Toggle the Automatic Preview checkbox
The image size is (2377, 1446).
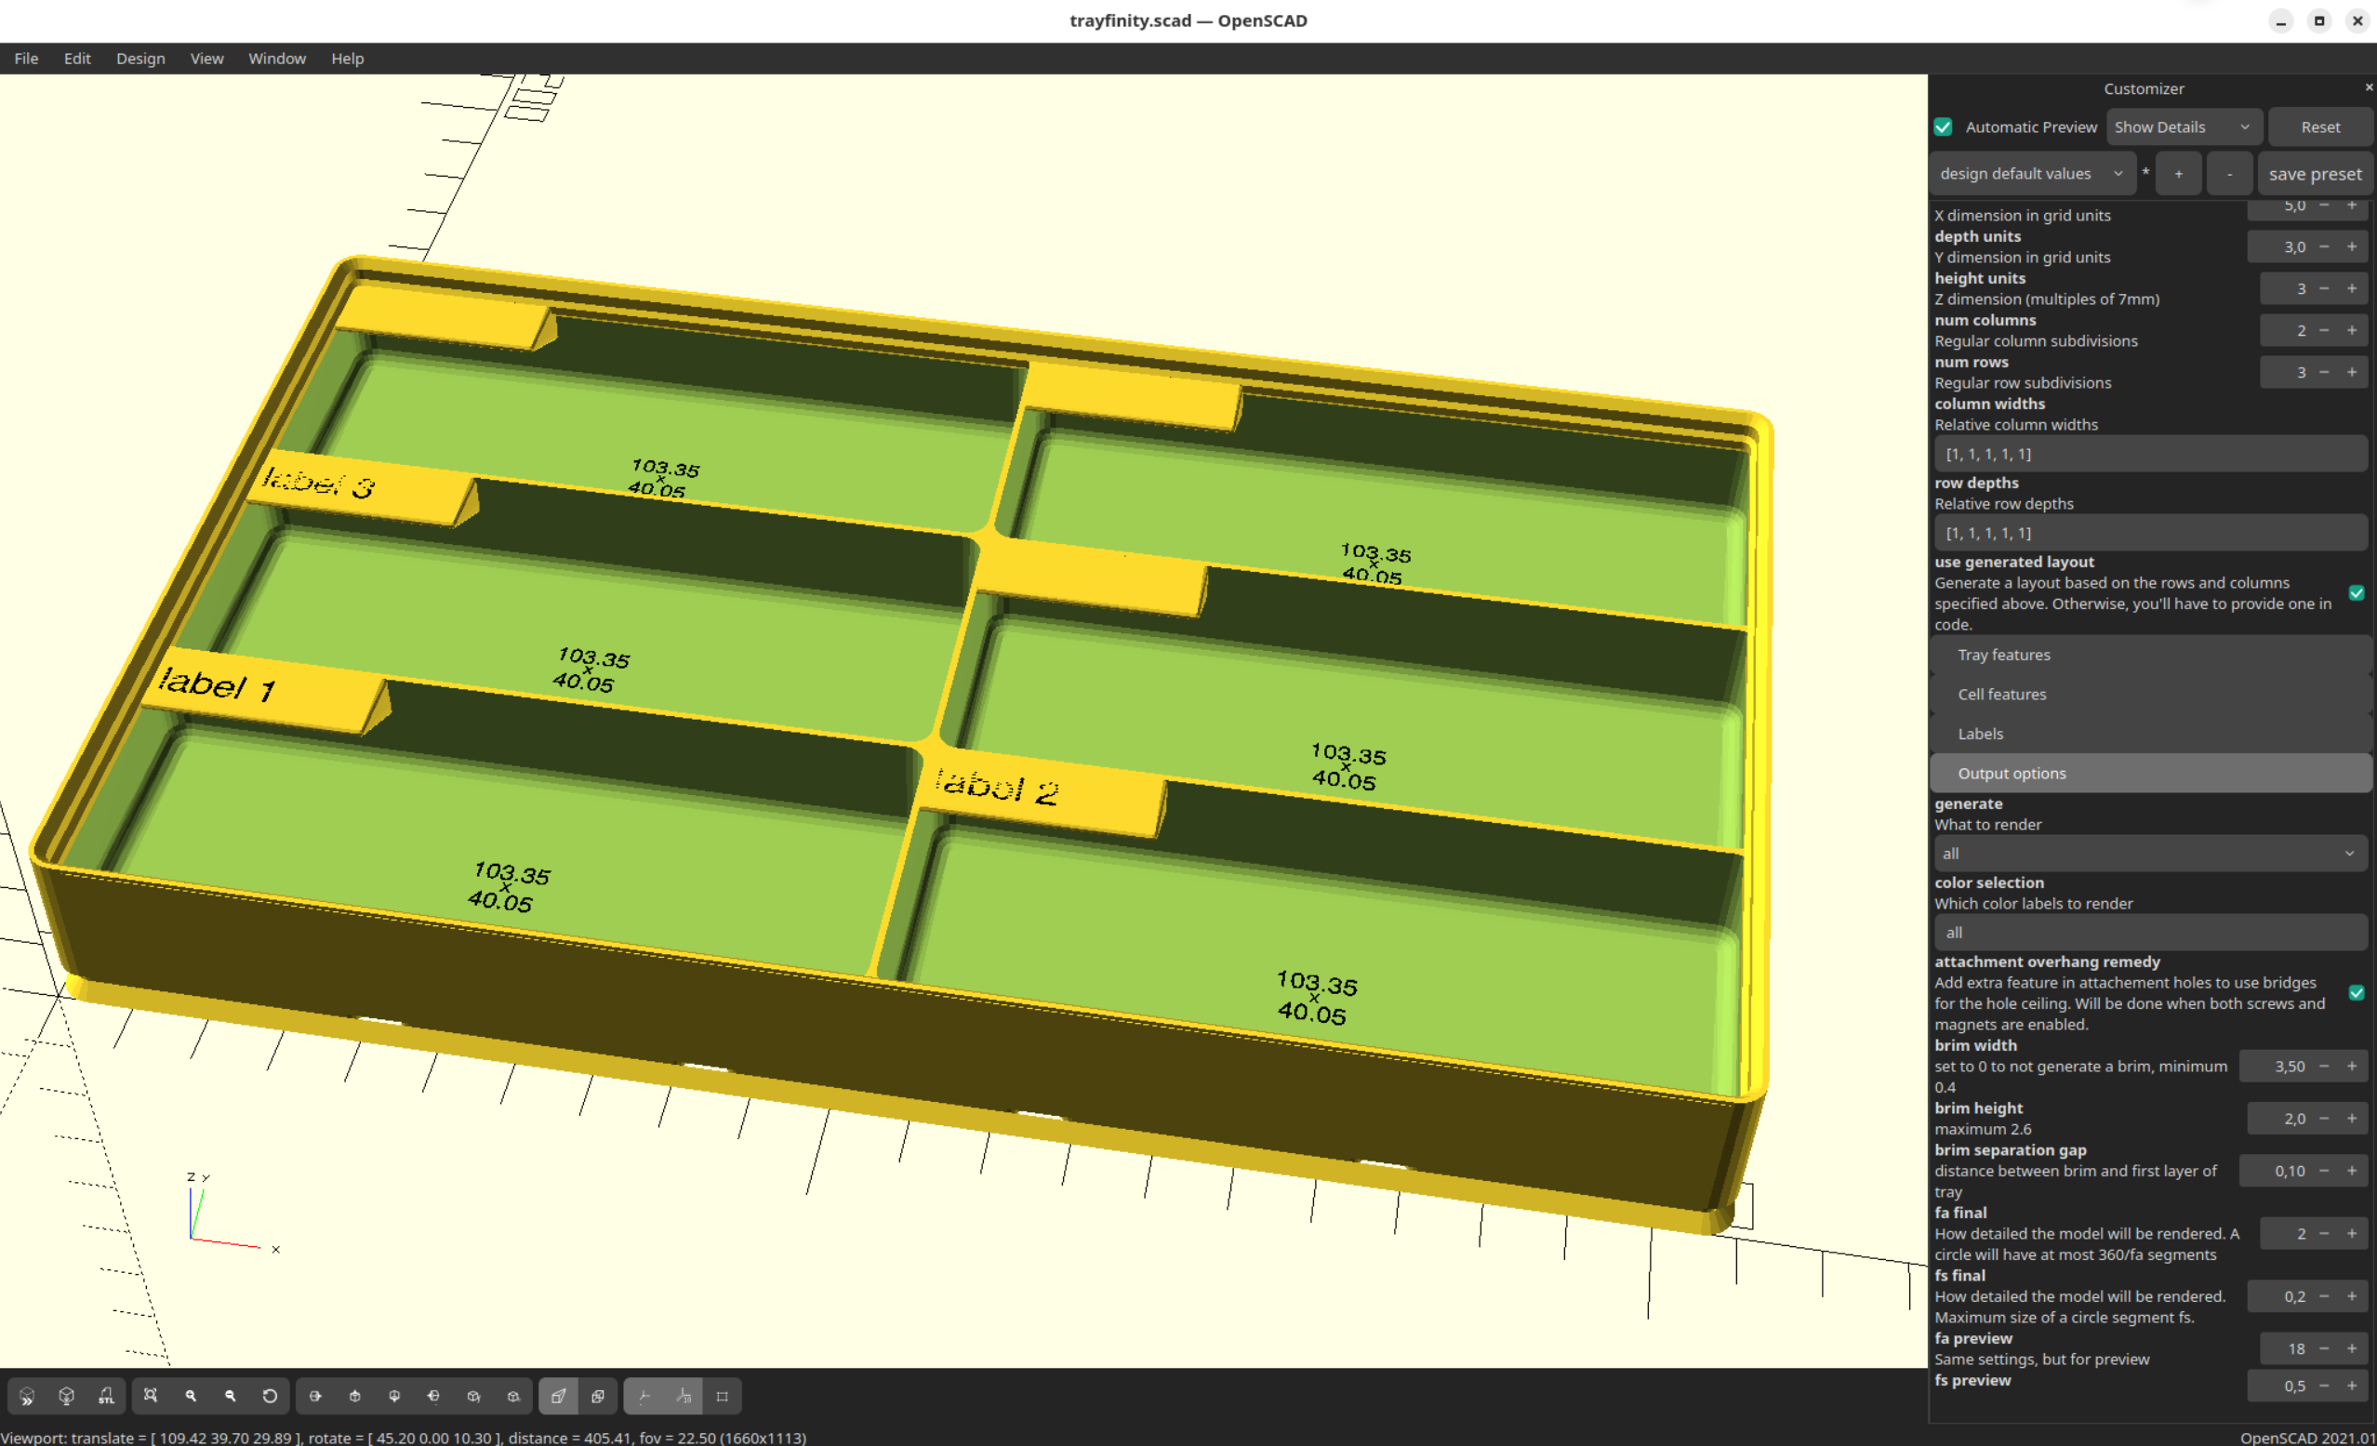coord(1944,127)
